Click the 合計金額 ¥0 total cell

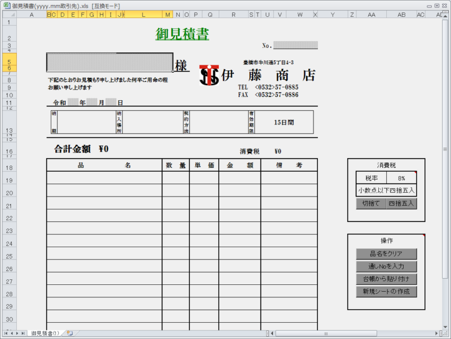click(x=81, y=149)
